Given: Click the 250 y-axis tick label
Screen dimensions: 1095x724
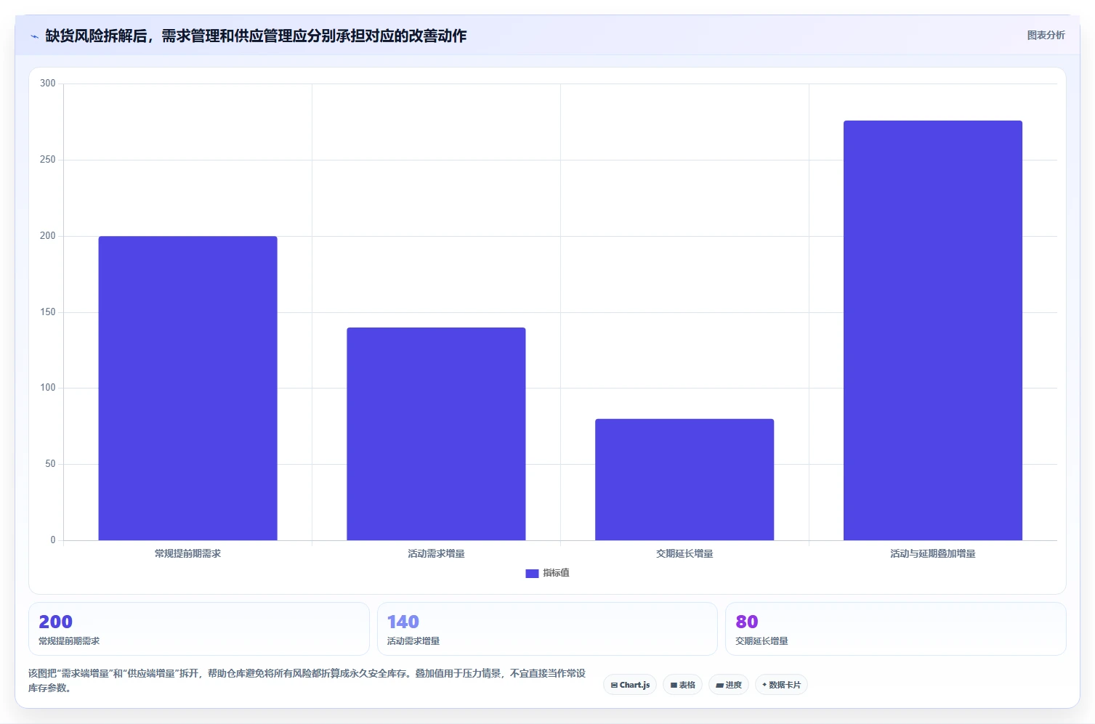Looking at the screenshot, I should (x=48, y=160).
